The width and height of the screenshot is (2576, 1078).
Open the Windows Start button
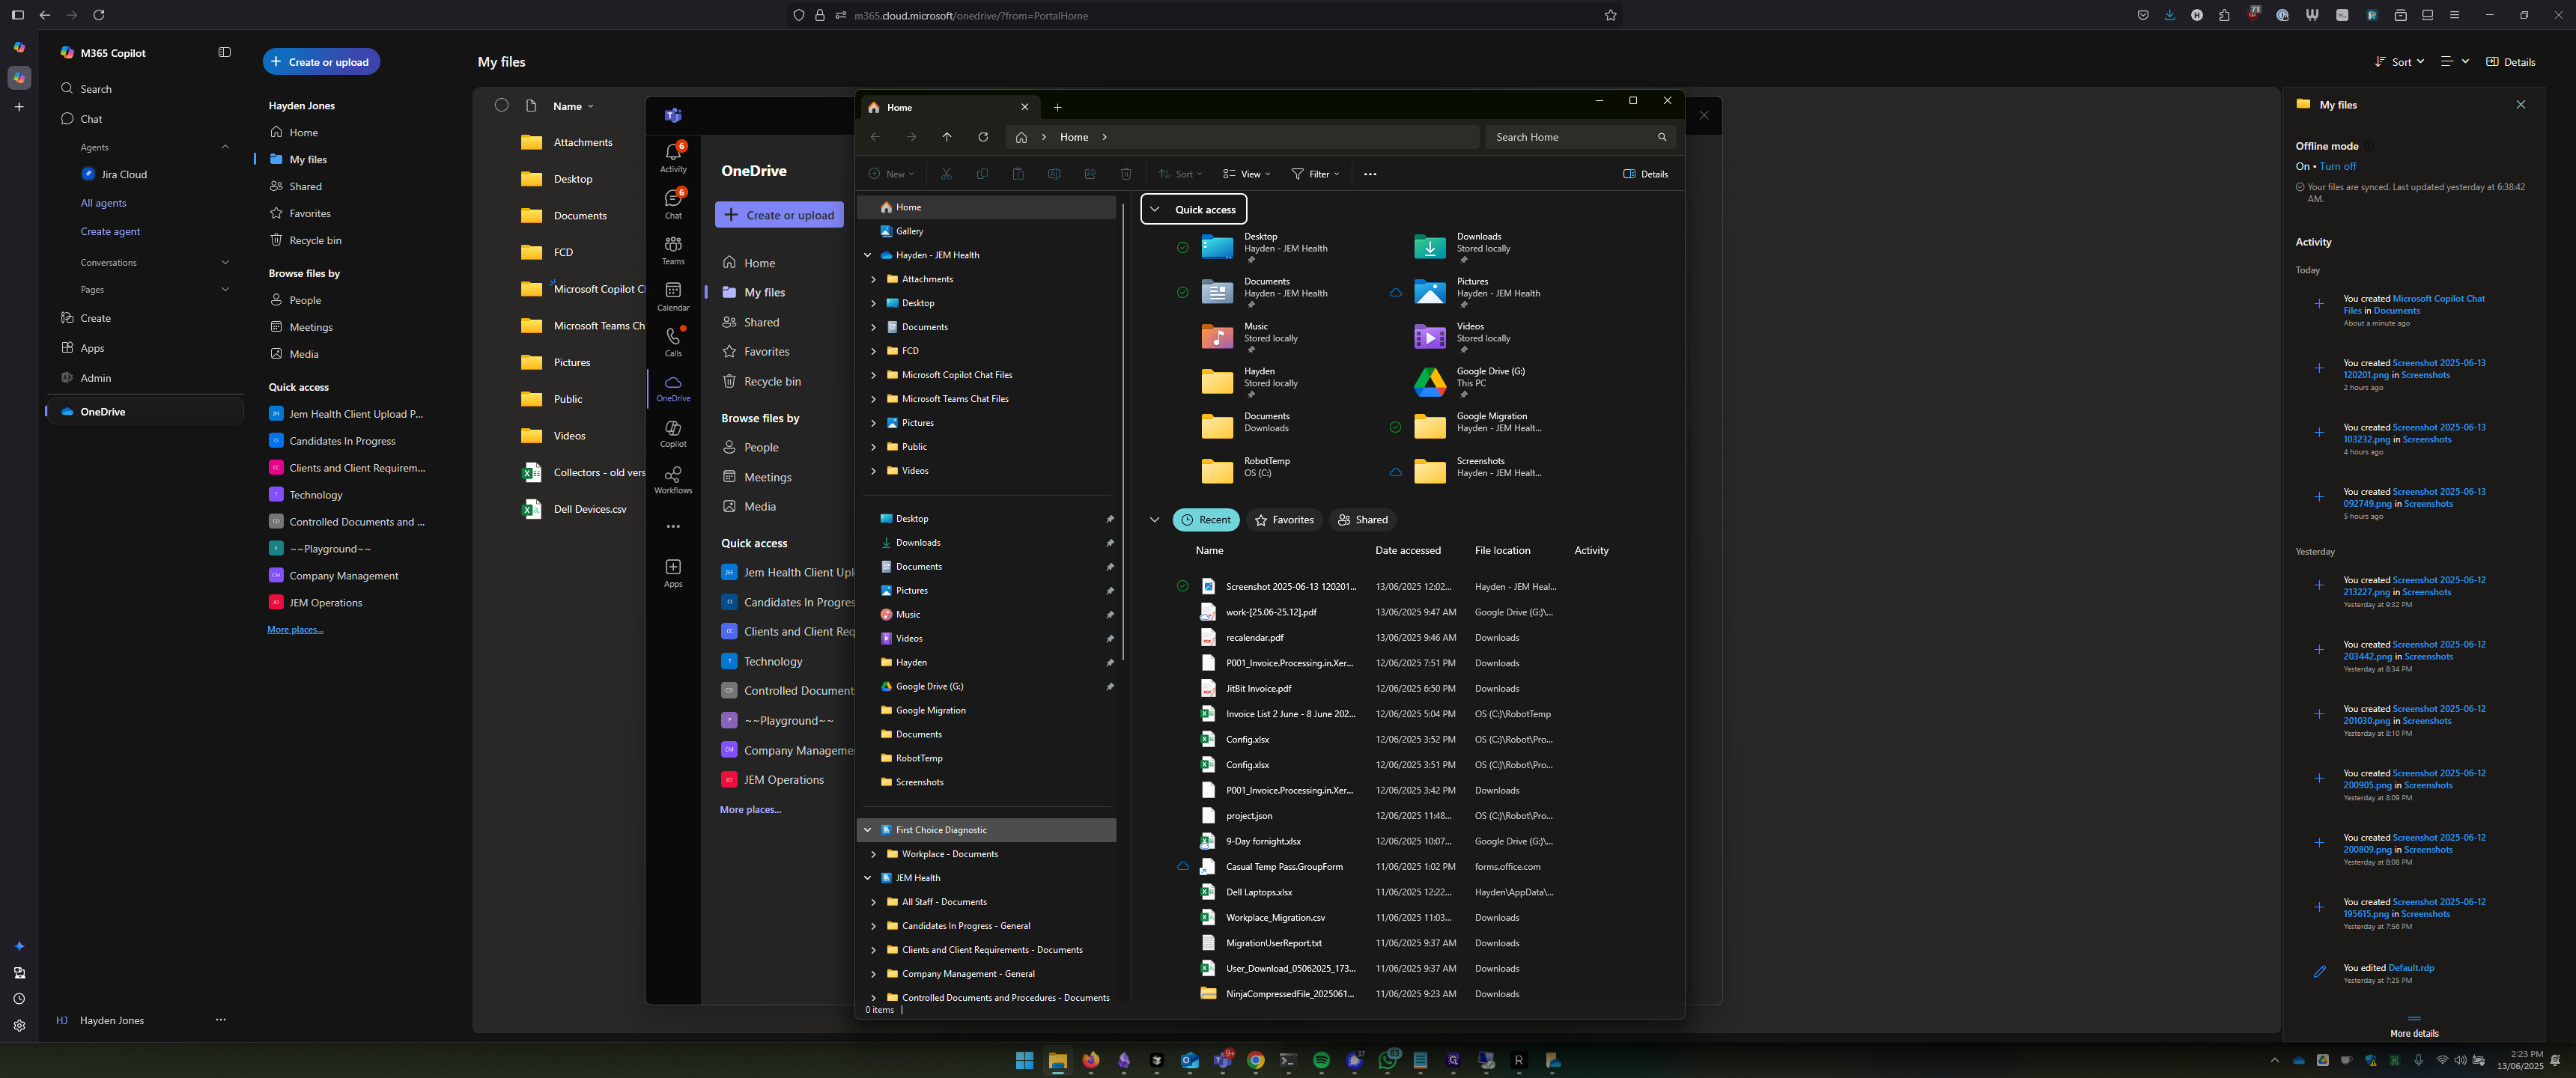tap(1024, 1060)
